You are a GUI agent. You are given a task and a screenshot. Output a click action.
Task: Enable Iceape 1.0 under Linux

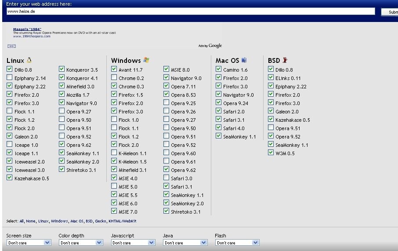pos(9,144)
